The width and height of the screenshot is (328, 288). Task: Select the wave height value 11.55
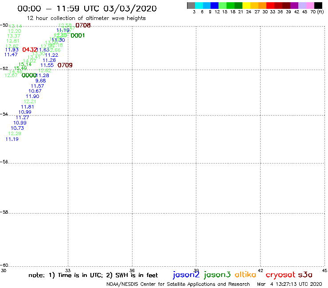(x=47, y=65)
